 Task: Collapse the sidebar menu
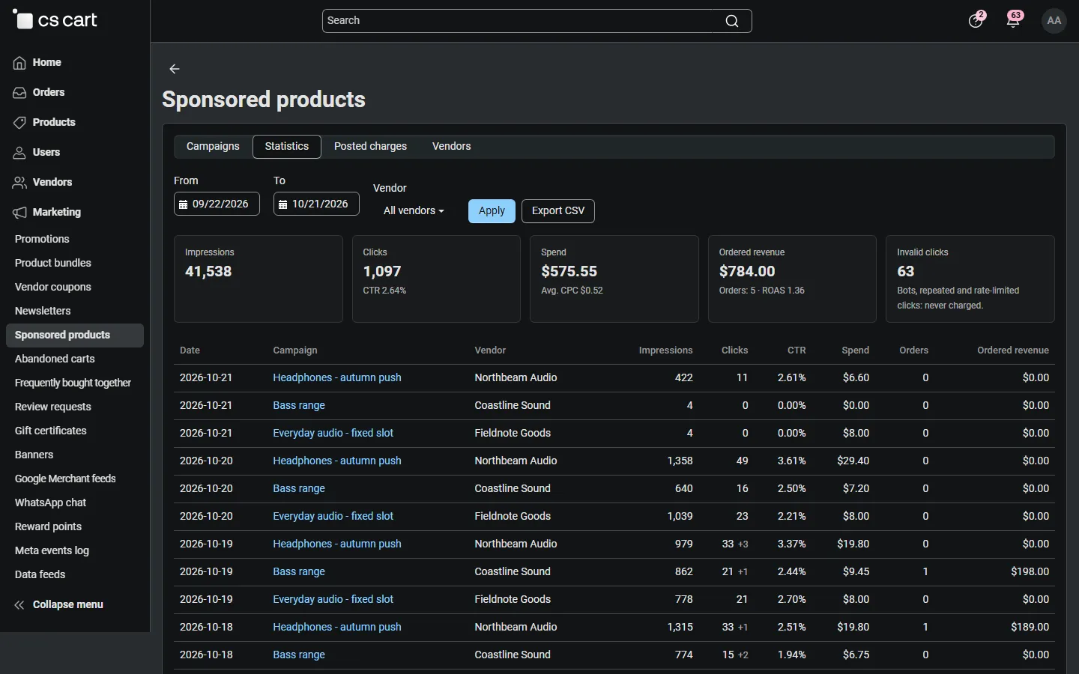click(58, 604)
